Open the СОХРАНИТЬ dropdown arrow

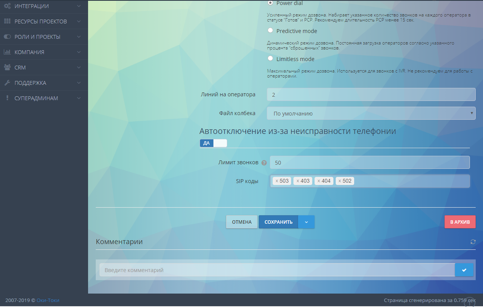pos(306,222)
